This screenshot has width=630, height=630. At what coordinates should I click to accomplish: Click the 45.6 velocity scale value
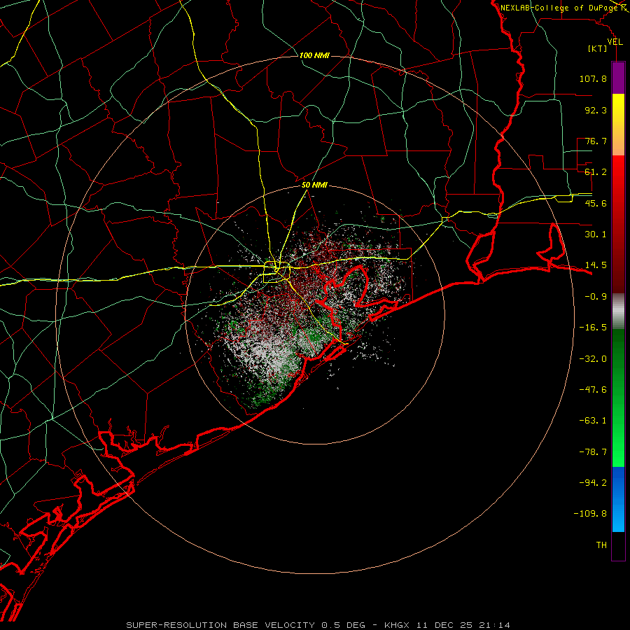click(596, 203)
